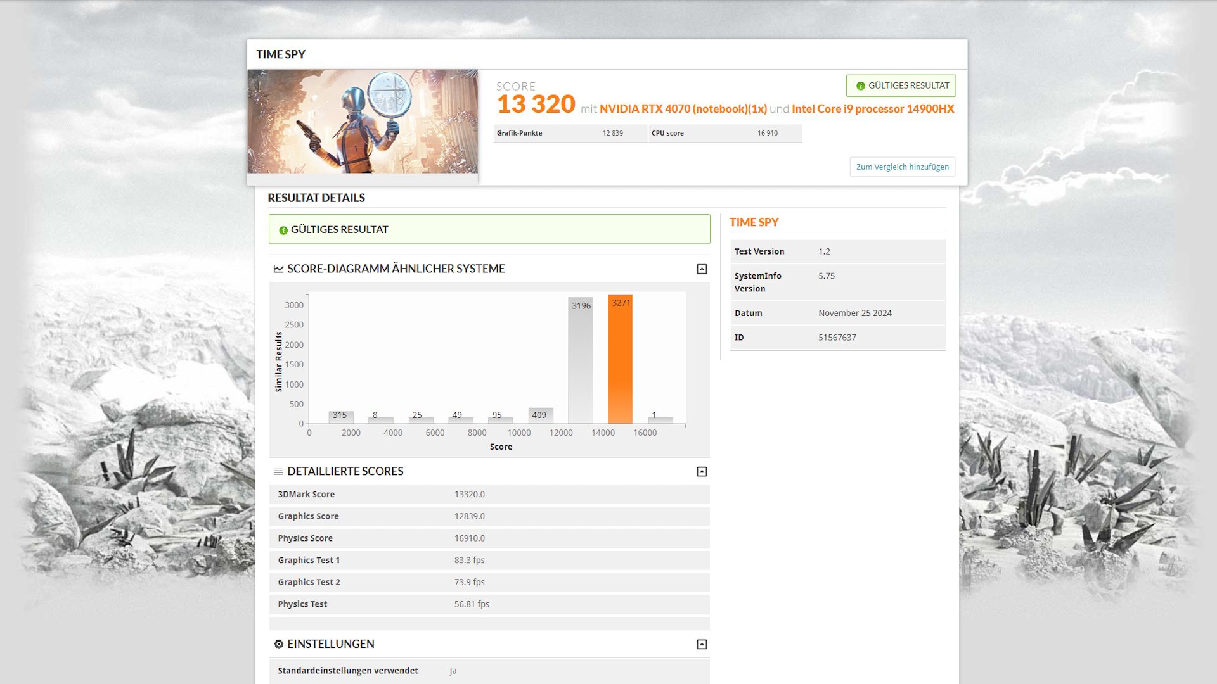This screenshot has width=1217, height=684.
Task: Click the GÜLTIGES RESULTAT button at top right
Action: point(901,85)
